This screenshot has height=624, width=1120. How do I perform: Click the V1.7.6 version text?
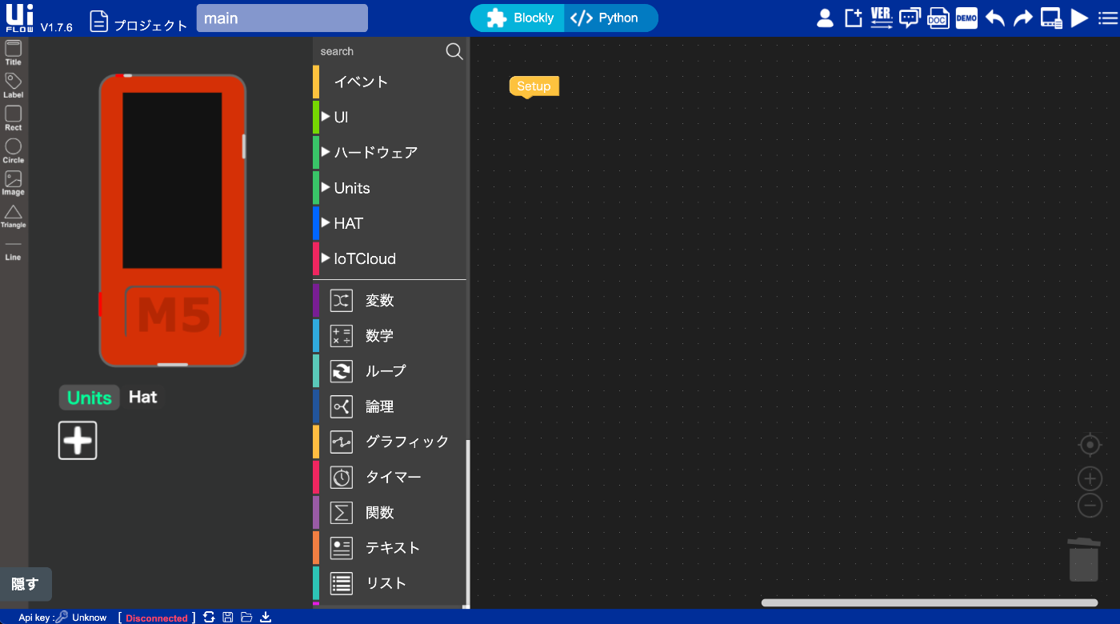(56, 27)
